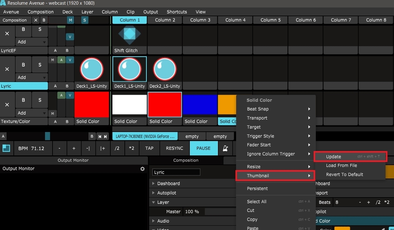
Task: Toggle Bypass B on the Lyric layer
Action: pos(23,65)
